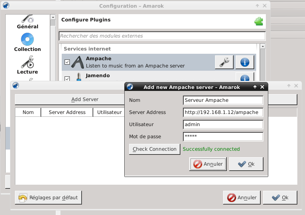Click the Ampache 'A' logo icon
This screenshot has width=305, height=215.
click(77, 62)
